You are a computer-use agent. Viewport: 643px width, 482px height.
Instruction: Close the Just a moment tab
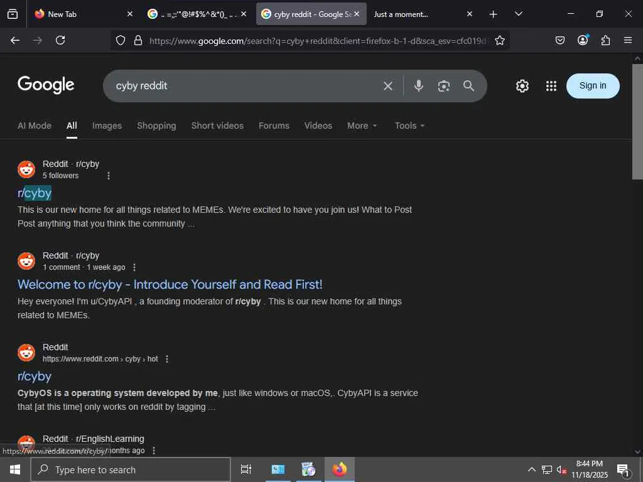(470, 14)
